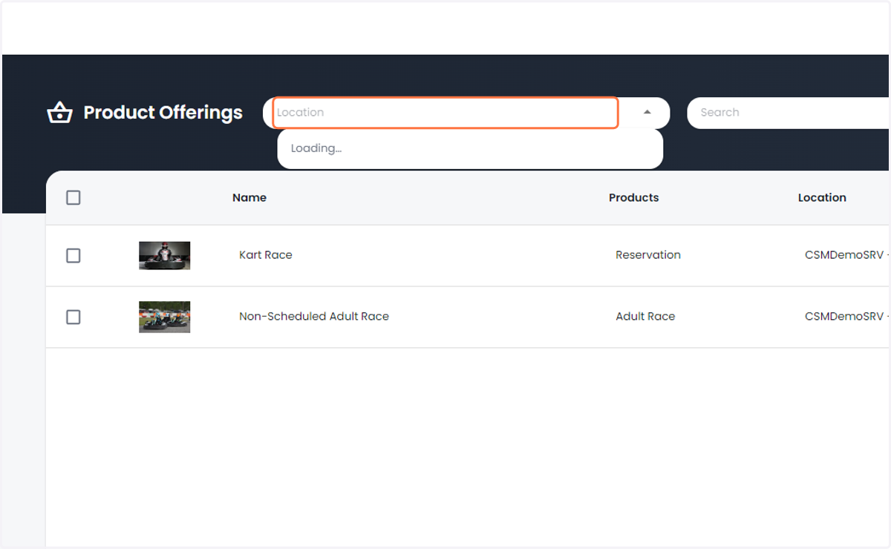
Task: Sort by the Location column header
Action: click(822, 197)
